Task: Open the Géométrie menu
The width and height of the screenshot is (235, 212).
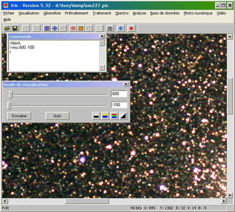Action: [x=52, y=13]
